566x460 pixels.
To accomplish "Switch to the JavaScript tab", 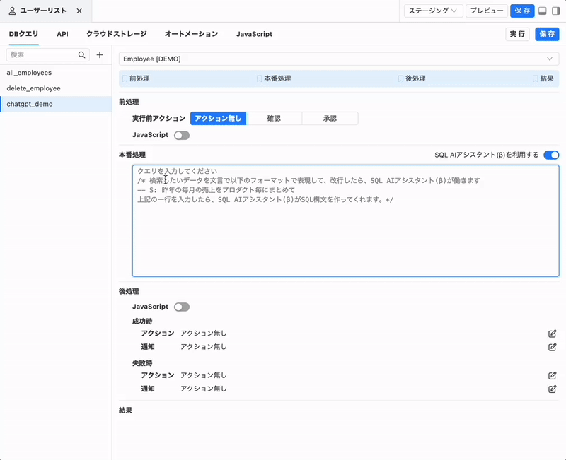I will pyautogui.click(x=254, y=34).
